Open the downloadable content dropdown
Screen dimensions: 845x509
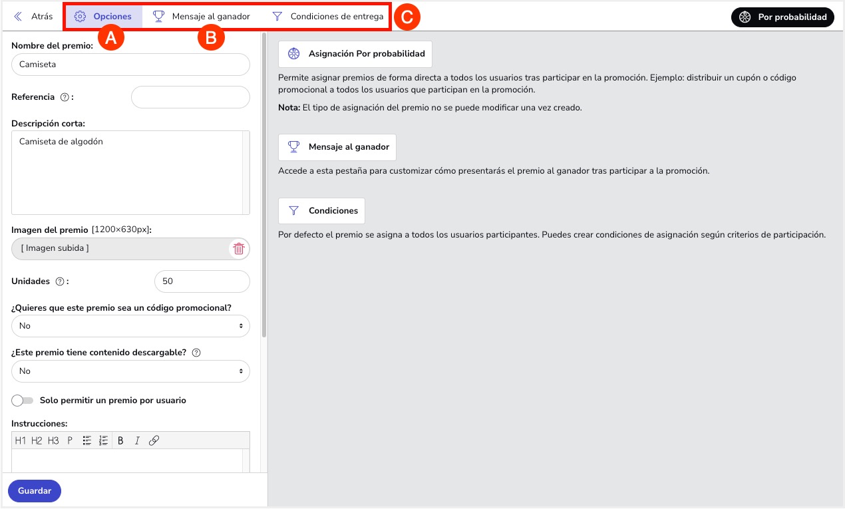(x=130, y=371)
